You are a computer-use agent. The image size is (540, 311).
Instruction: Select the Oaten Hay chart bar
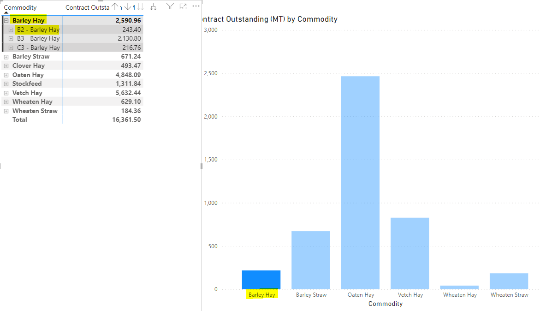360,183
